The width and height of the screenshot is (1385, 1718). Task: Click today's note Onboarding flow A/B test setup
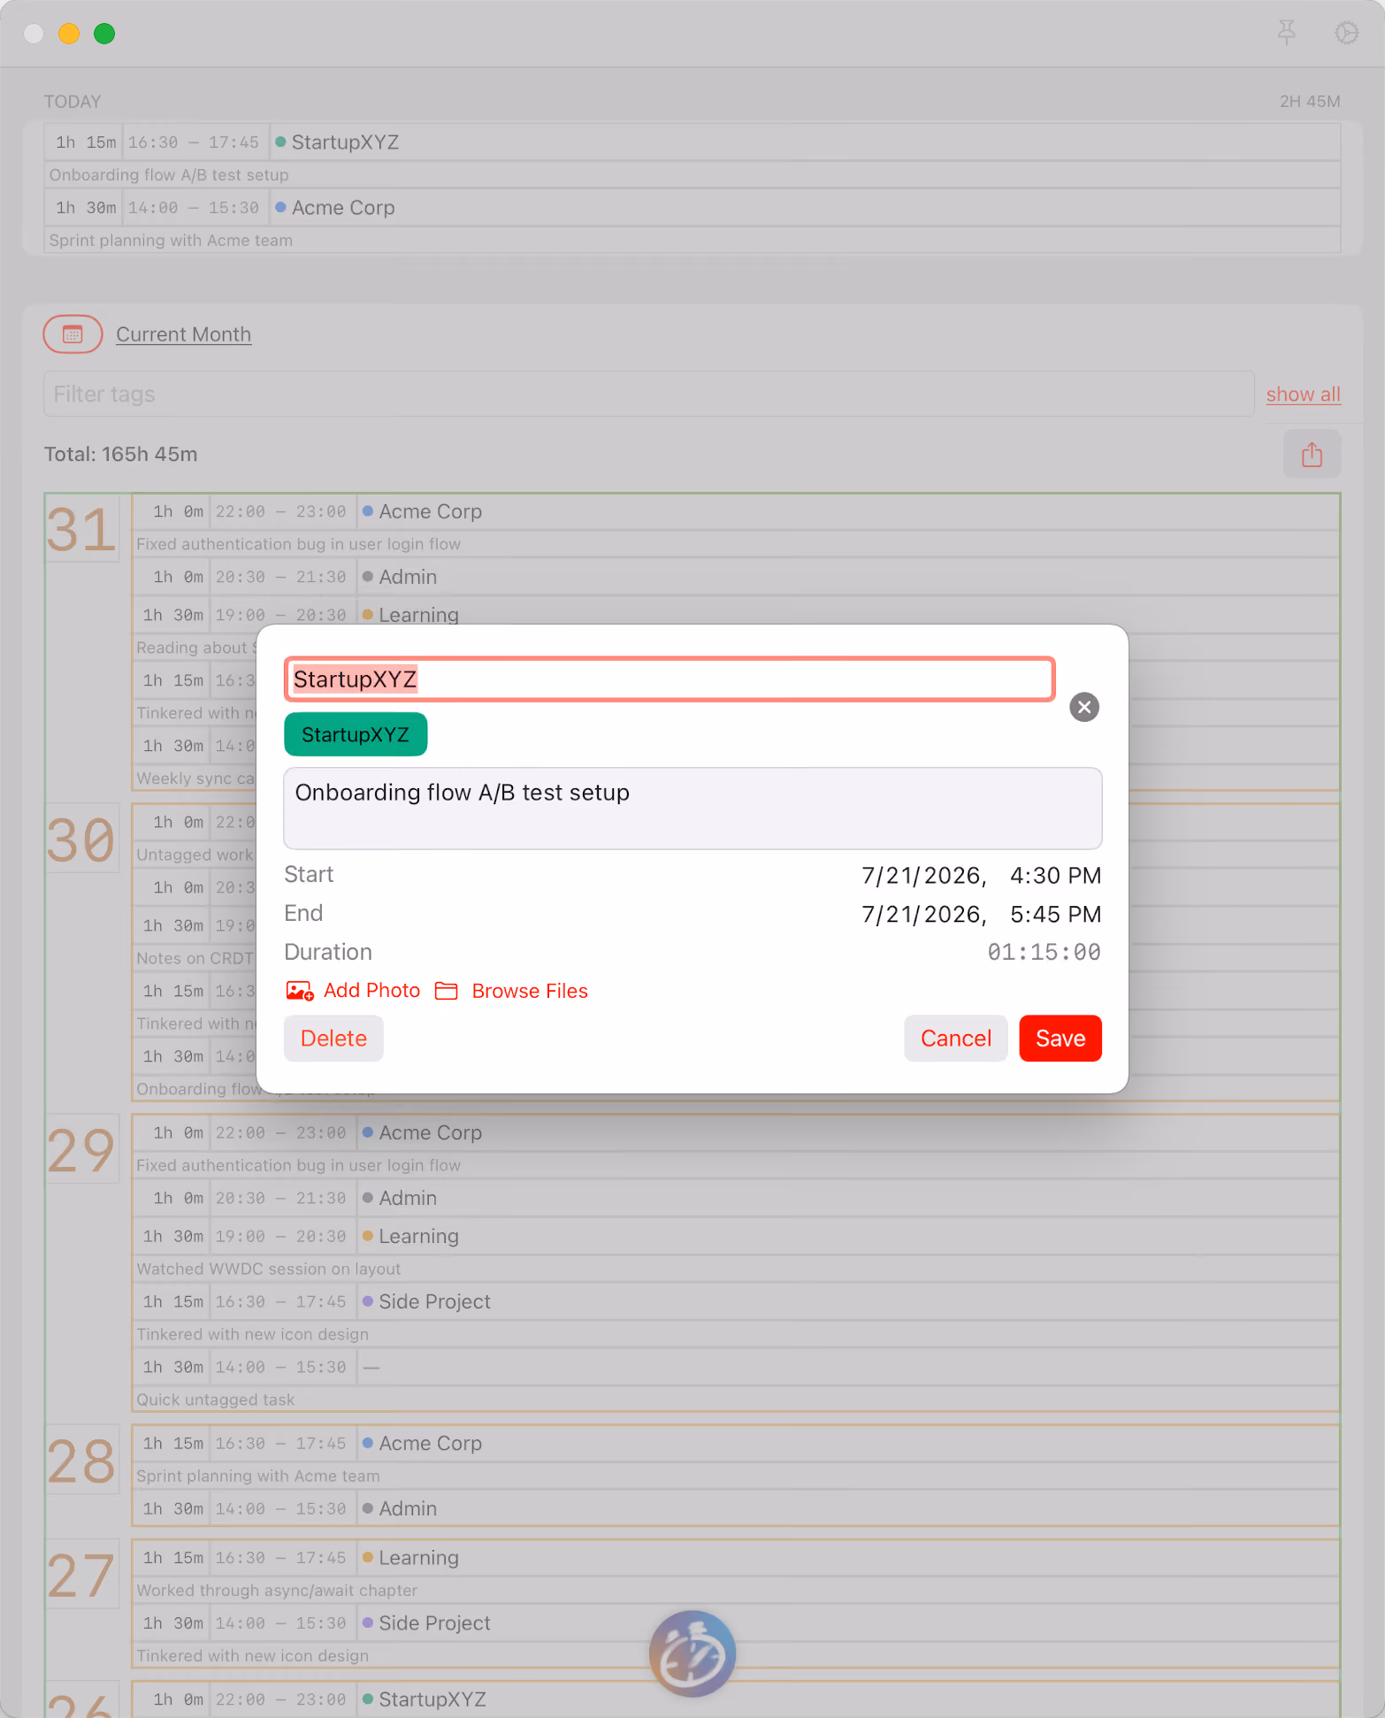pyautogui.click(x=169, y=175)
